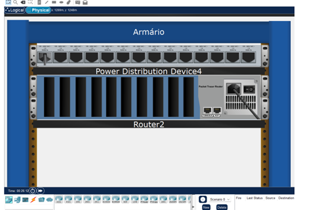This screenshot has width=310, height=210.
Task: Activate the Resize Shape tool
Action: click(x=30, y=2)
